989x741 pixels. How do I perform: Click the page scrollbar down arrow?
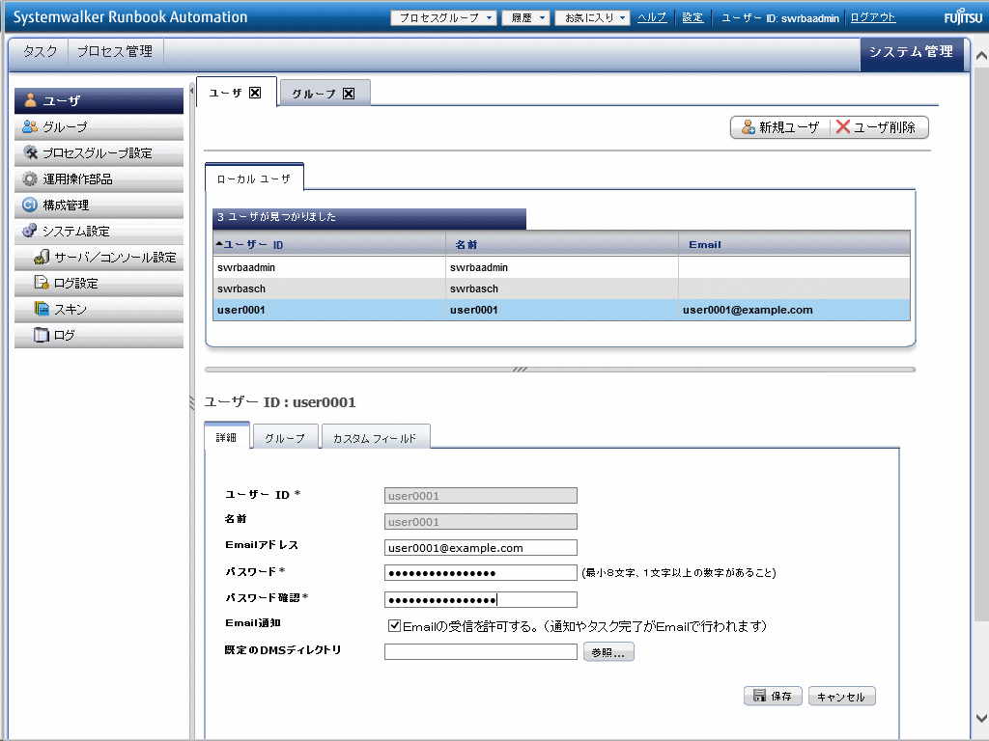[x=981, y=718]
